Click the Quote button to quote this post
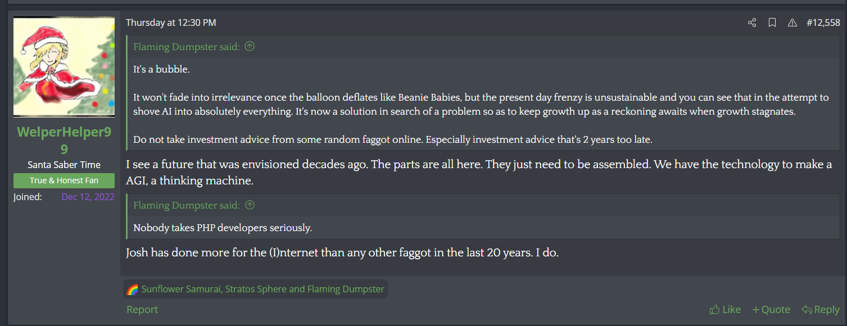 click(x=775, y=309)
